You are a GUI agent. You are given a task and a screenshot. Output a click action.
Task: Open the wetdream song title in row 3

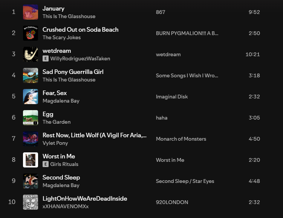pos(57,51)
